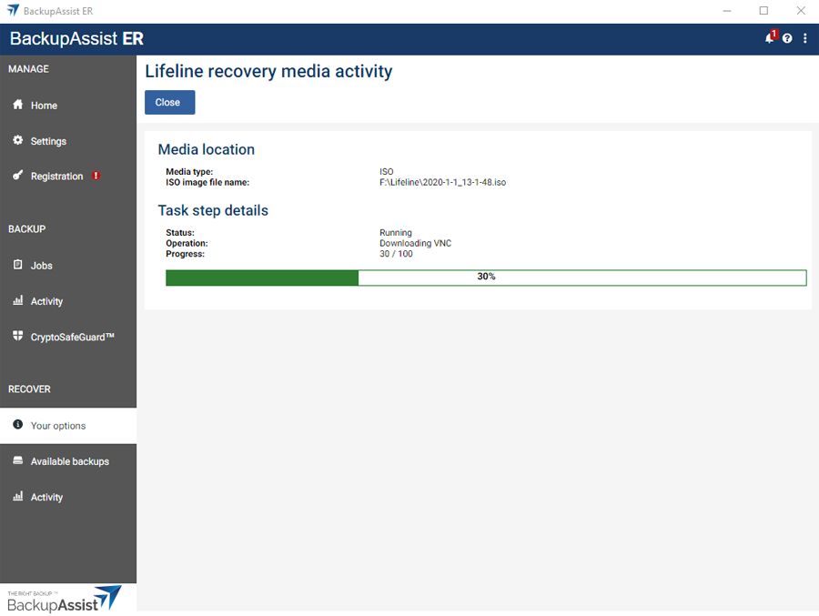
Task: Click the Jobs clipboard icon
Action: click(18, 265)
